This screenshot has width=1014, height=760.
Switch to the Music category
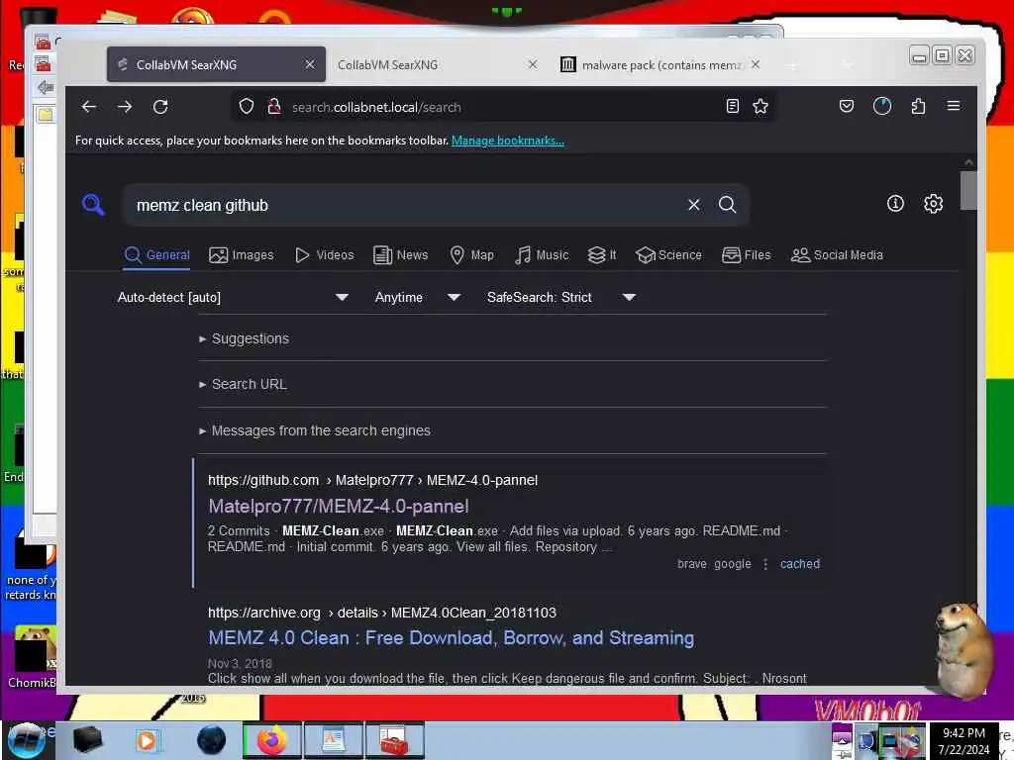coord(542,255)
